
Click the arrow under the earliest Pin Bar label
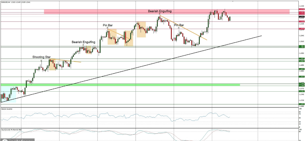point(107,28)
